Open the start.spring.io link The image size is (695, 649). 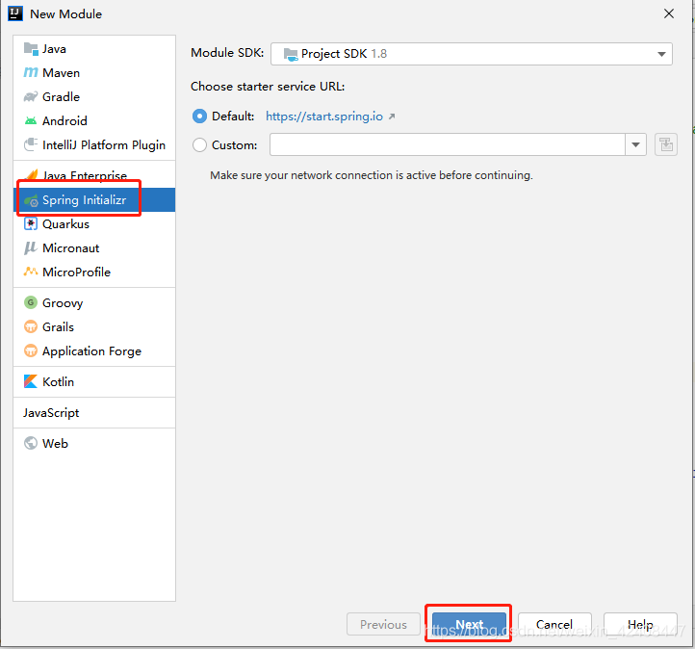324,117
